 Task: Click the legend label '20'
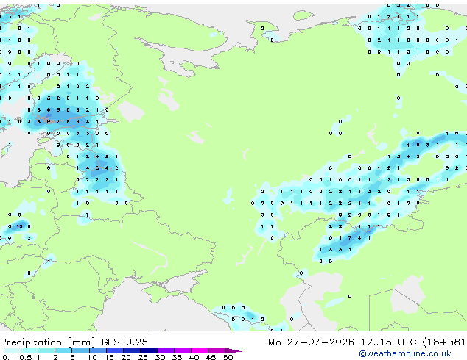pos(126,357)
